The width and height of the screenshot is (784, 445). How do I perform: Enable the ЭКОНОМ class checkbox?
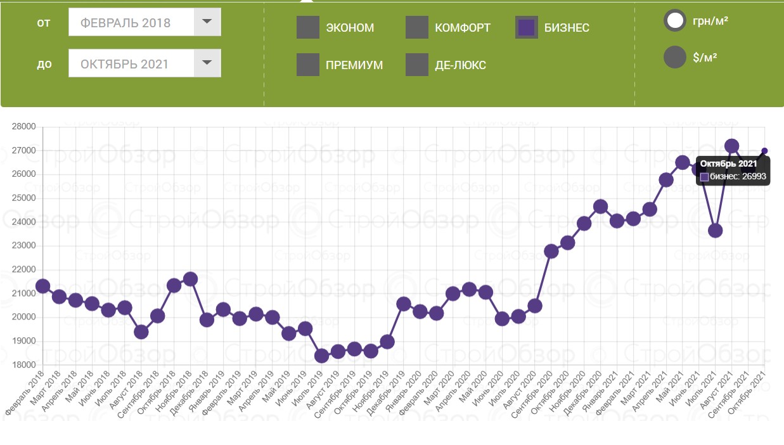click(308, 28)
